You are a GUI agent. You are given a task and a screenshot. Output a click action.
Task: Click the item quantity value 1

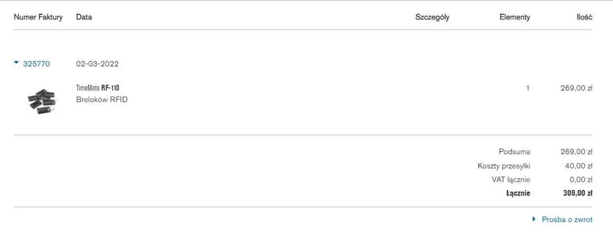pyautogui.click(x=527, y=88)
